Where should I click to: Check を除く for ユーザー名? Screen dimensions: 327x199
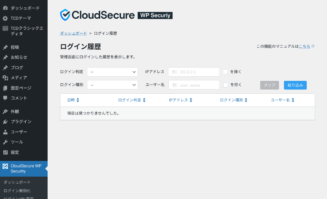tap(226, 85)
